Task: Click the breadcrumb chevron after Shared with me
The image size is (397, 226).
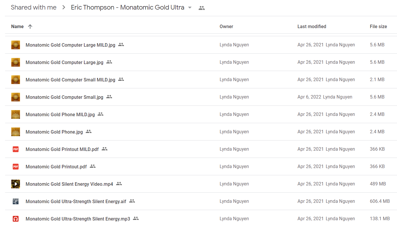Action: tap(64, 8)
